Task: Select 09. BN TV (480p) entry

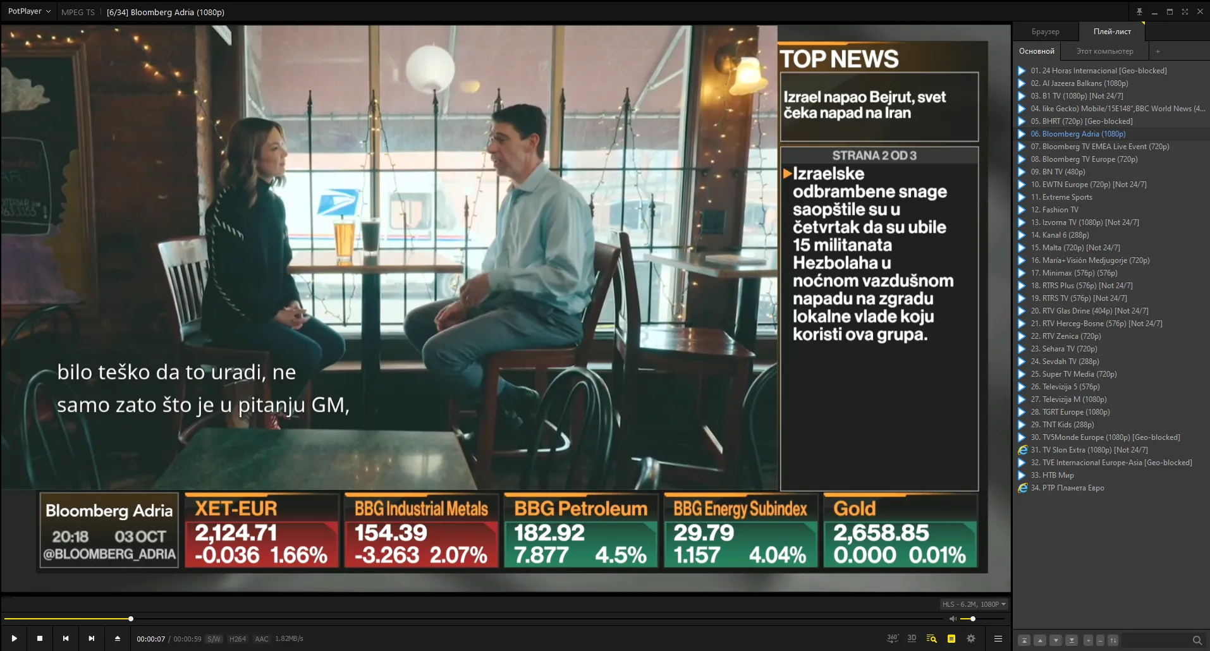Action: [1113, 172]
